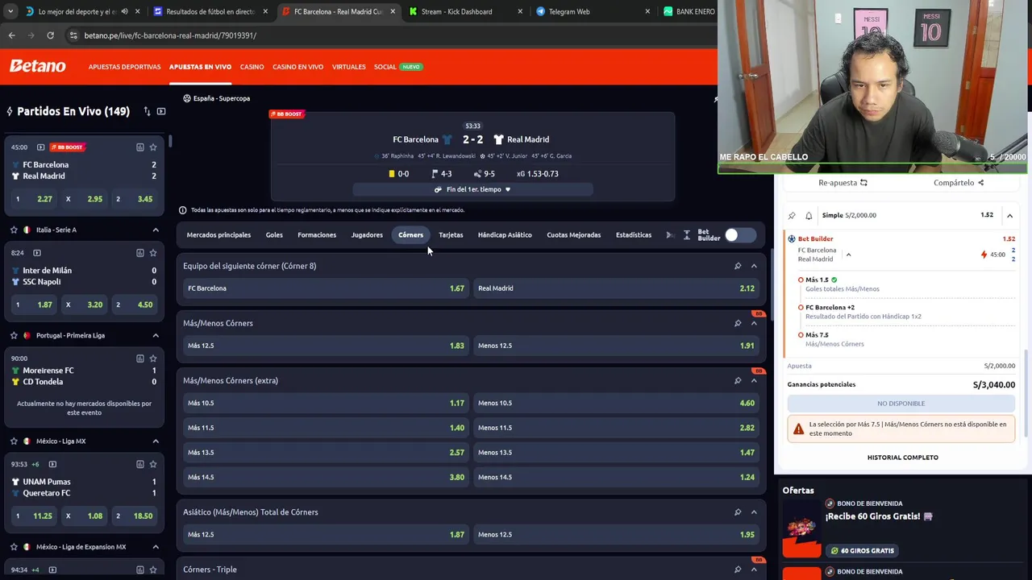The height and width of the screenshot is (580, 1032).
Task: Select the Más 7.5 corners bet selection
Action: click(817, 334)
